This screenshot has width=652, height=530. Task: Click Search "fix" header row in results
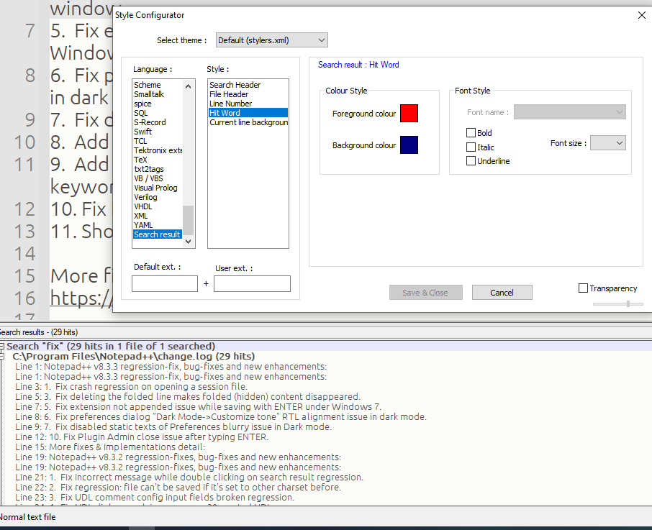[111, 347]
